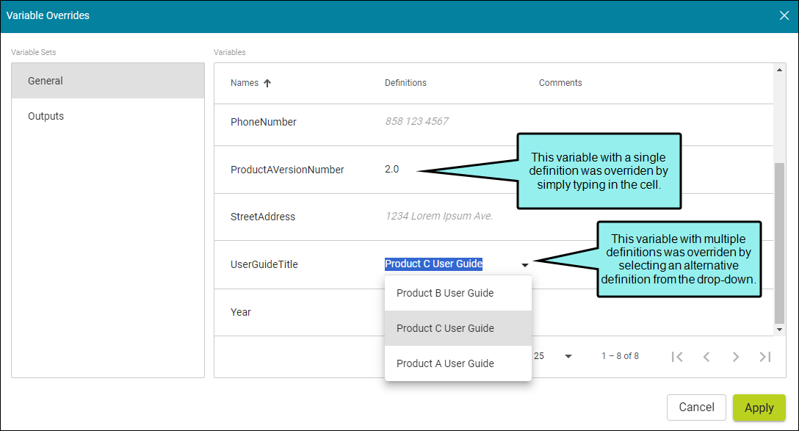Go to the first page
Viewport: 799px width, 431px height.
[x=676, y=357]
